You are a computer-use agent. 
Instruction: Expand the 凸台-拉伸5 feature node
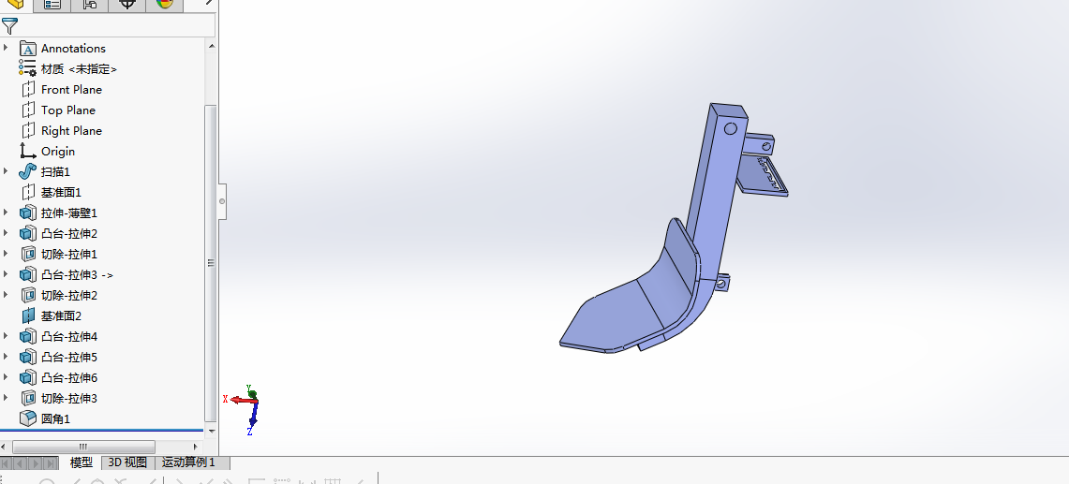click(x=7, y=358)
